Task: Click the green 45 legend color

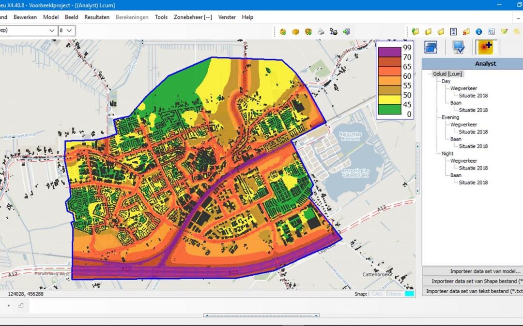Action: click(389, 109)
